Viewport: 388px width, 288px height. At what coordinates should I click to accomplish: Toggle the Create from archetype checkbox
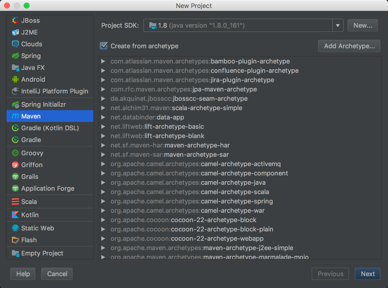[104, 46]
